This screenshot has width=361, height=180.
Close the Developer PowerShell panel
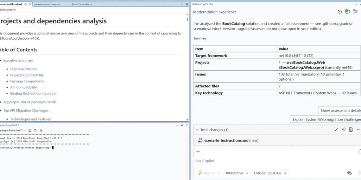pos(187,125)
